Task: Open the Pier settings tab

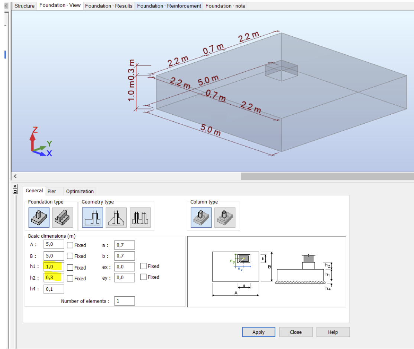Action: [x=52, y=191]
